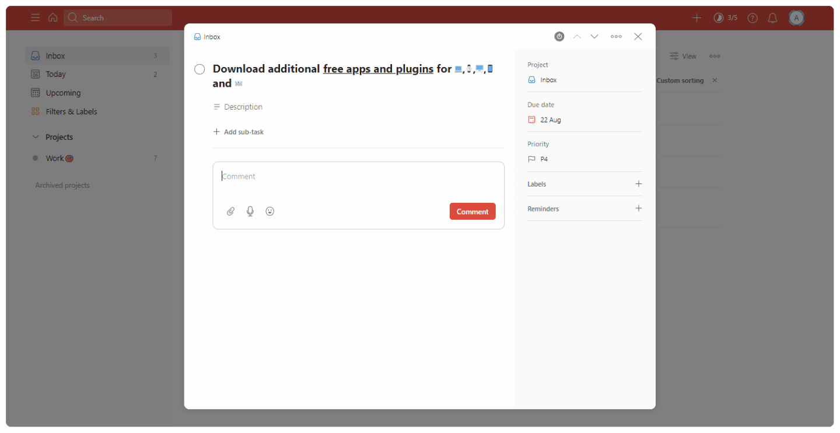The width and height of the screenshot is (840, 433).
Task: Open the account avatar menu
Action: (796, 18)
